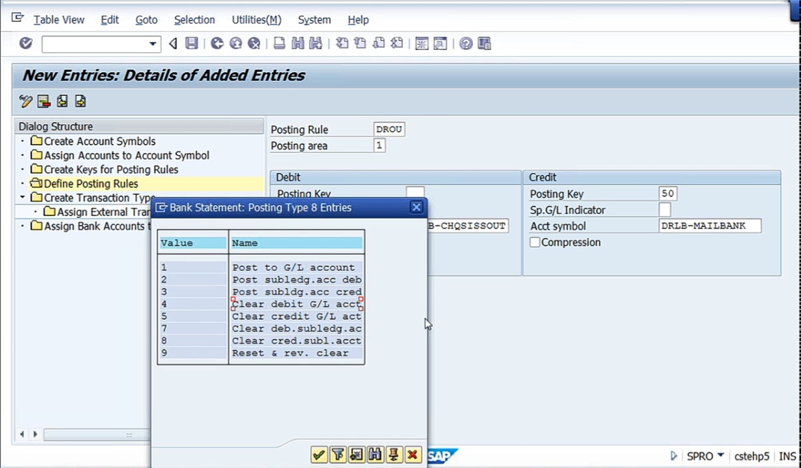Open the System menu
Viewport: 801px width, 468px height.
[x=314, y=20]
